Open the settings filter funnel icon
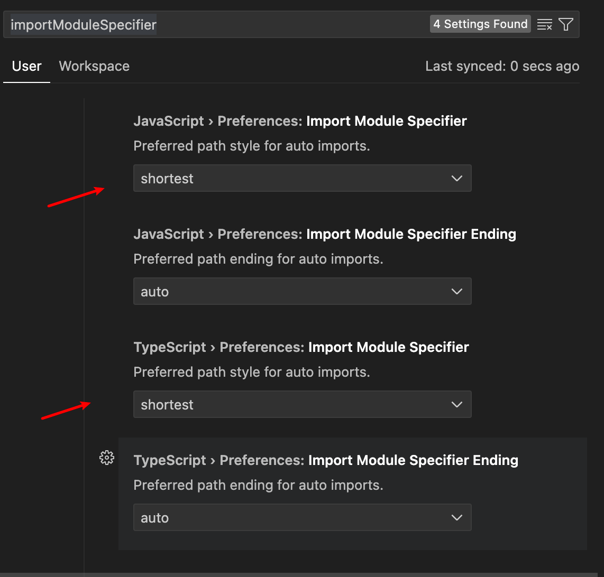Viewport: 604px width, 577px height. 566,24
